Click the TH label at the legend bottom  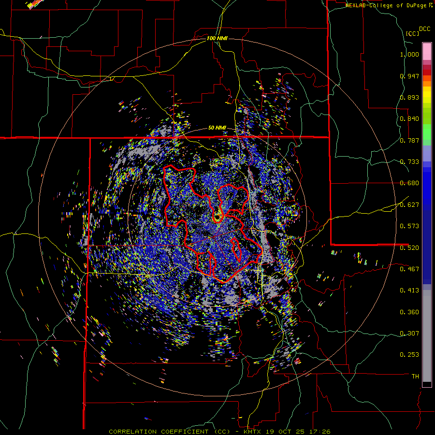coord(415,376)
